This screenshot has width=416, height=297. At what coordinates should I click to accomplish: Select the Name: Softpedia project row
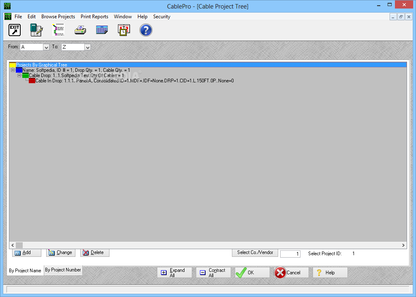pyautogui.click(x=76, y=70)
